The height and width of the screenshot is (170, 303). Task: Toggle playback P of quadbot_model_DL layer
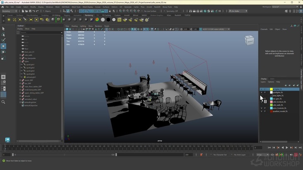265,111
